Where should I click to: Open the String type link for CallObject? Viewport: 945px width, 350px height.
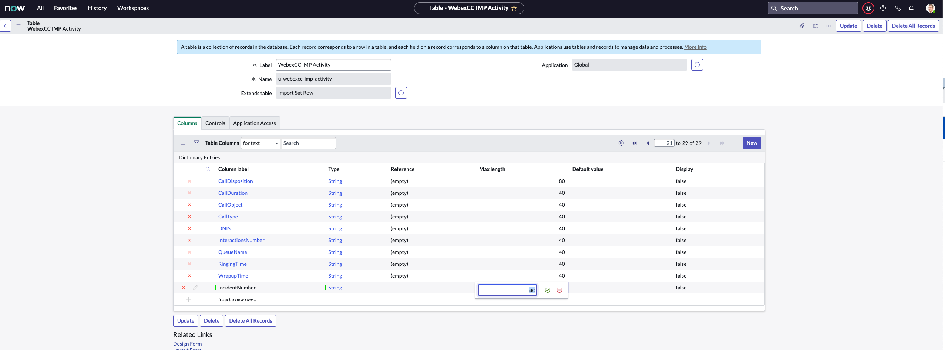(335, 205)
